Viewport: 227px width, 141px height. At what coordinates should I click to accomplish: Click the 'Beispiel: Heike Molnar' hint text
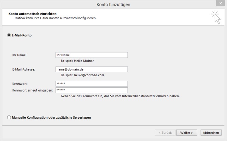pyautogui.click(x=77, y=61)
